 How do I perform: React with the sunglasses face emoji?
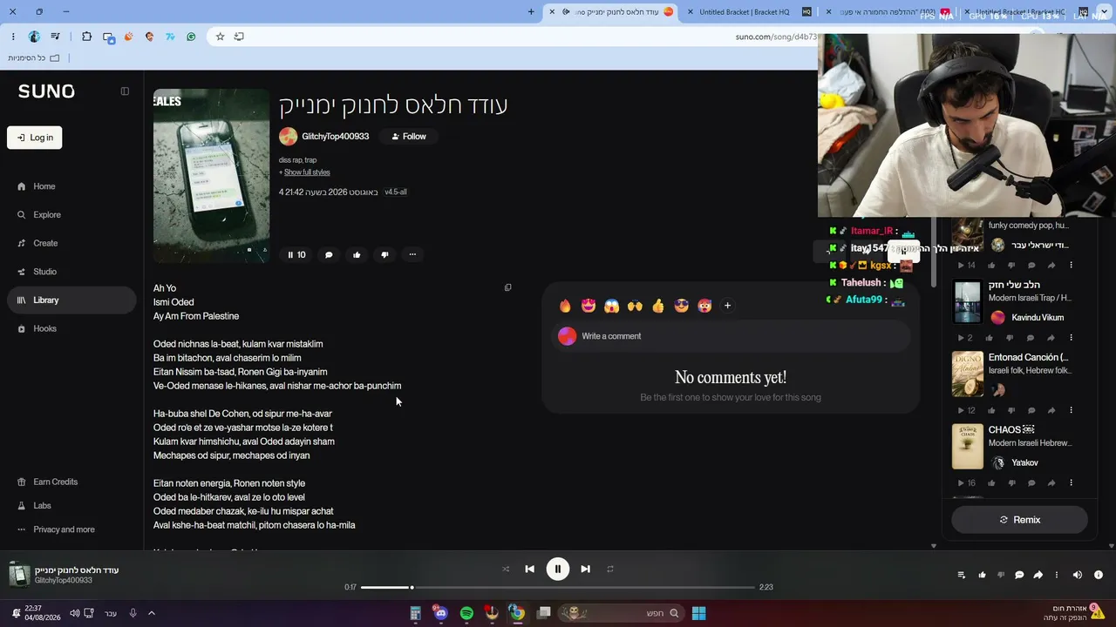click(x=682, y=306)
